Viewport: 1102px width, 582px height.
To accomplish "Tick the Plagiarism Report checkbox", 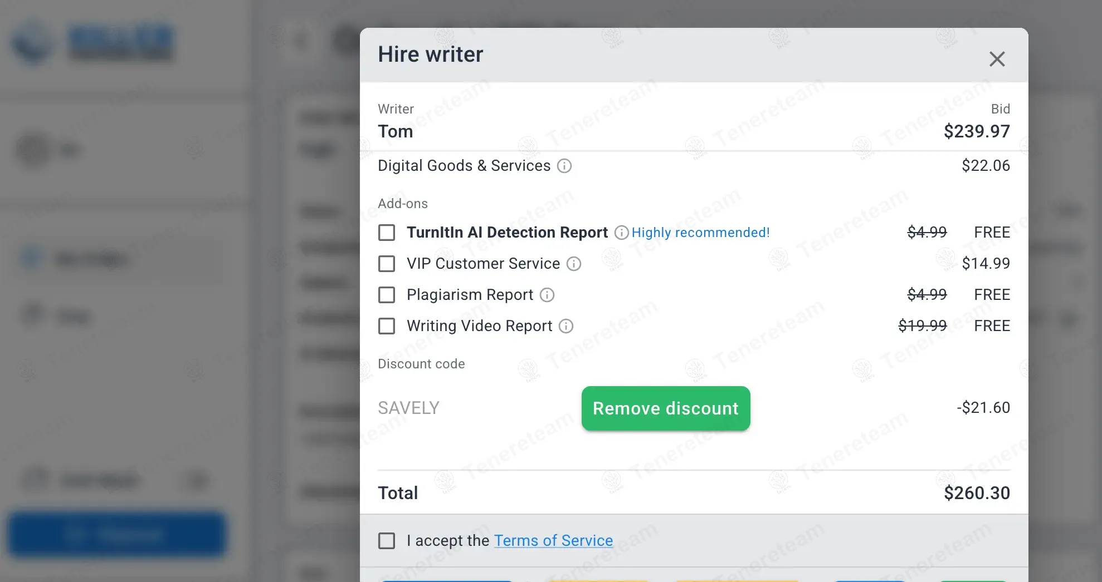I will click(387, 295).
